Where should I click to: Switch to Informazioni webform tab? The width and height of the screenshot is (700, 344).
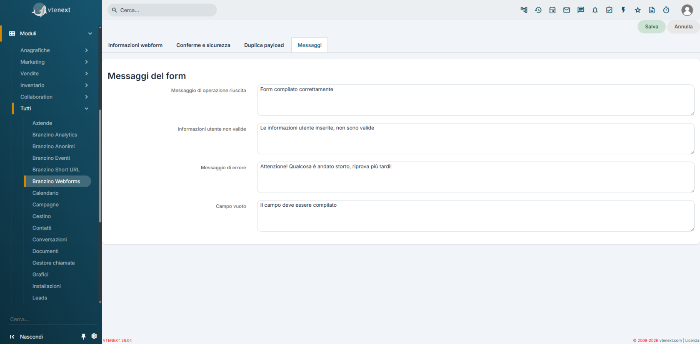point(135,45)
